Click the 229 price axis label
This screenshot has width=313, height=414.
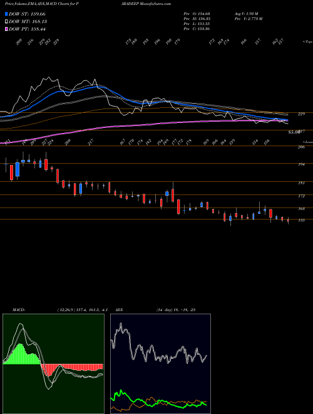301,114
